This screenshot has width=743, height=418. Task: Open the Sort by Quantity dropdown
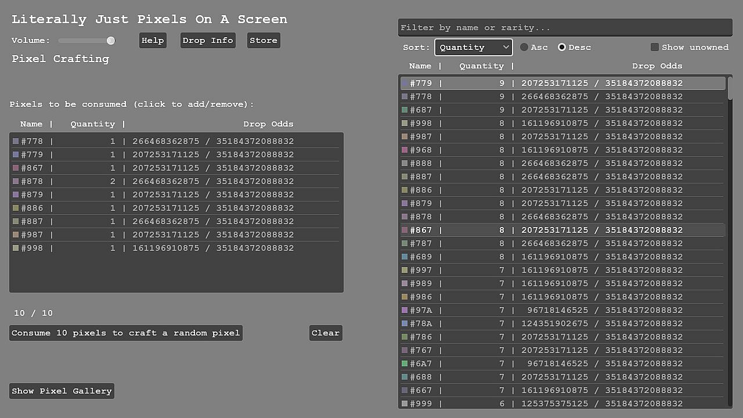(x=473, y=47)
